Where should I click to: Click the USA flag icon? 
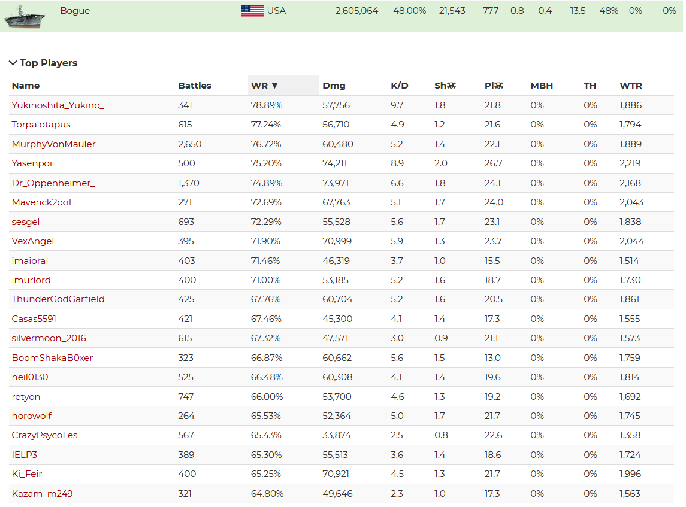click(x=252, y=11)
